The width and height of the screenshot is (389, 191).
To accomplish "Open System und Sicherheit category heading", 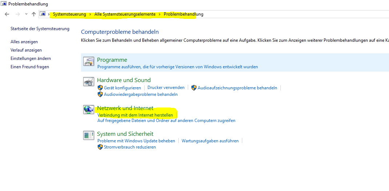I will click(x=125, y=134).
